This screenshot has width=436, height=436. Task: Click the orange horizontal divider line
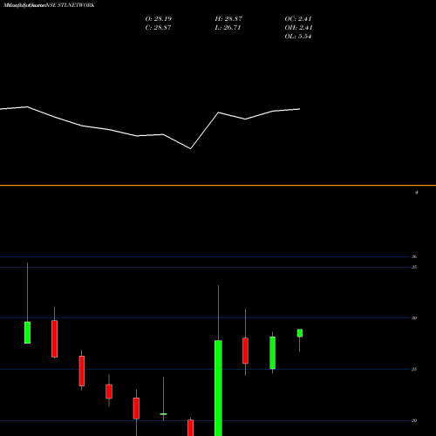(218, 185)
